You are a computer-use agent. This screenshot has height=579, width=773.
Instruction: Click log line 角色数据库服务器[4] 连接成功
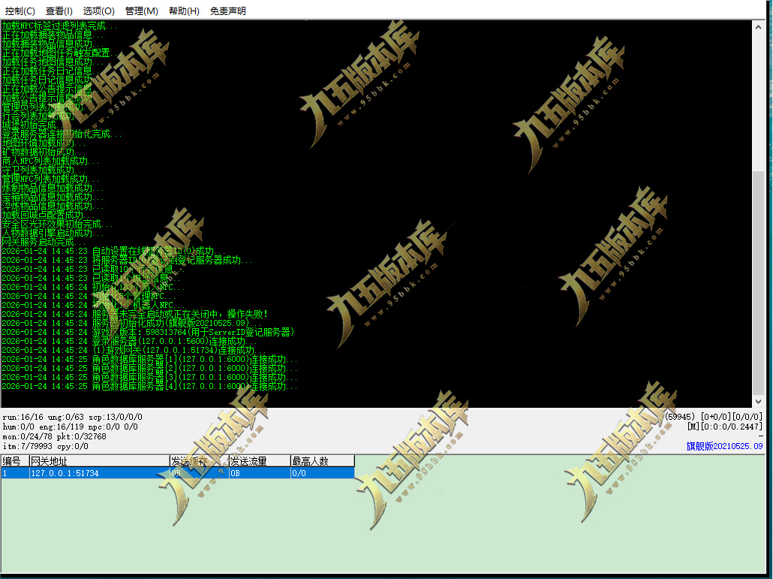(x=149, y=386)
